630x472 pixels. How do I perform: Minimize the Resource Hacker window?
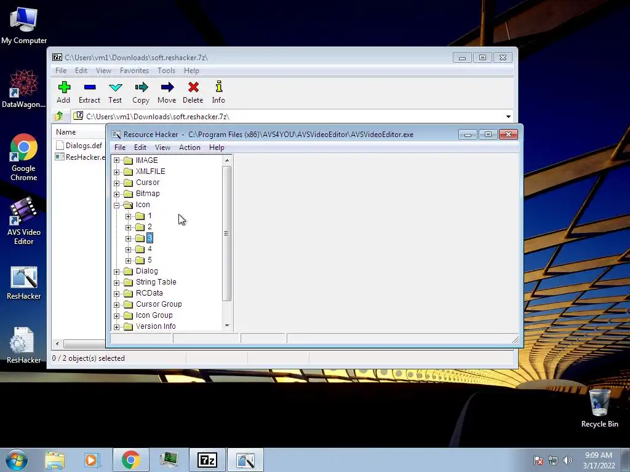468,135
